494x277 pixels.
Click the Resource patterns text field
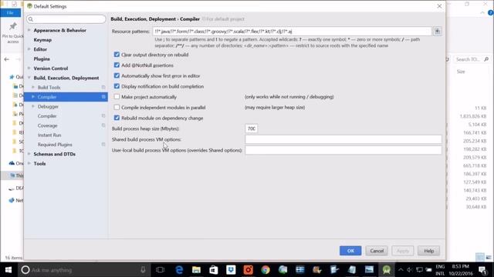(292, 32)
